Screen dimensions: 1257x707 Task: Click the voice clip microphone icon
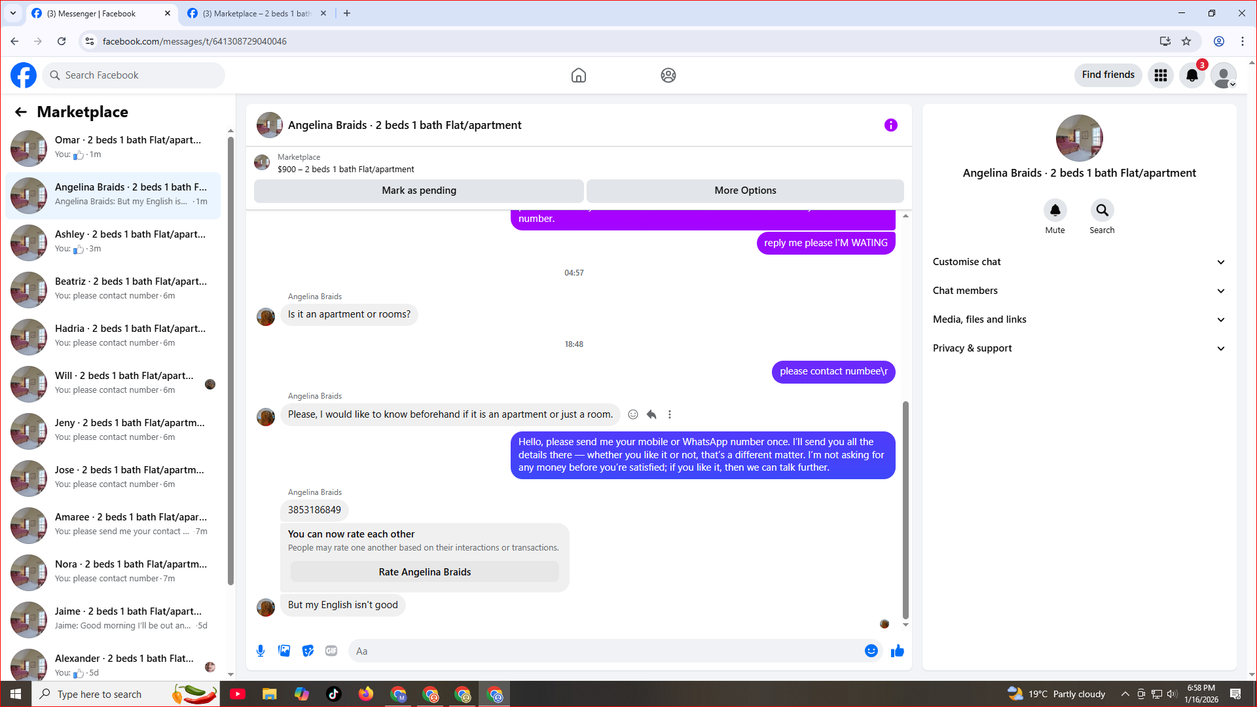[261, 651]
